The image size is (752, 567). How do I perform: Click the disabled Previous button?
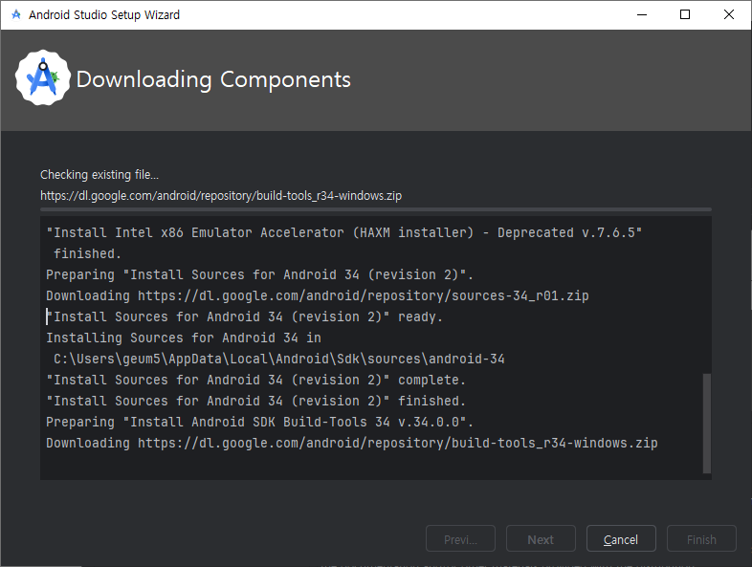(x=460, y=539)
